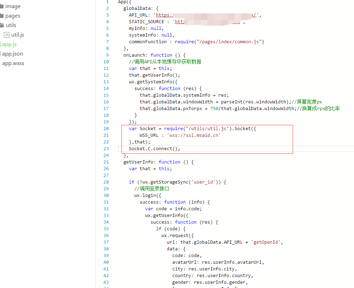Click the pages folder icon
The image size is (354, 288).
(x=1, y=16)
